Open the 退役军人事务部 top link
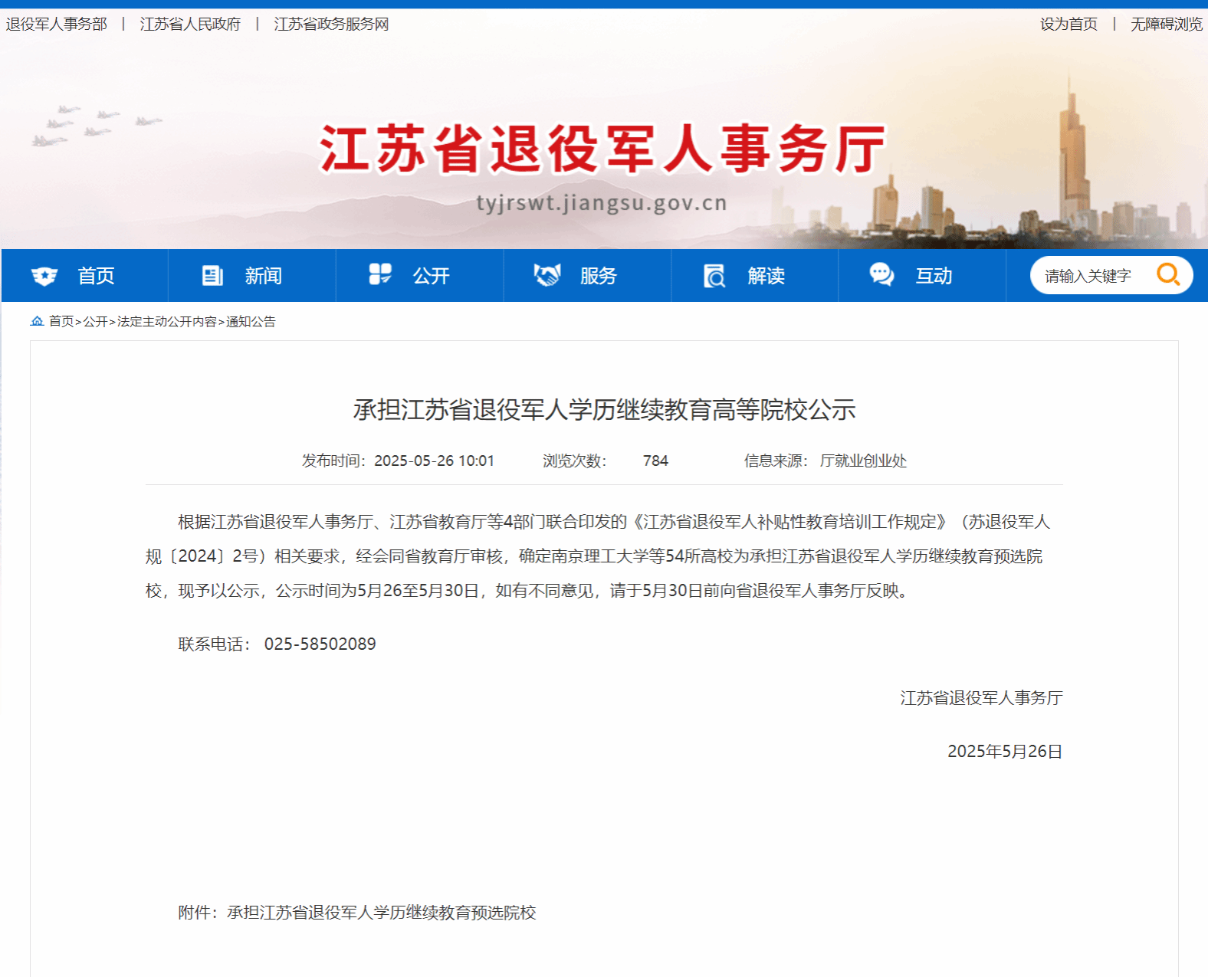The height and width of the screenshot is (977, 1208). (57, 25)
